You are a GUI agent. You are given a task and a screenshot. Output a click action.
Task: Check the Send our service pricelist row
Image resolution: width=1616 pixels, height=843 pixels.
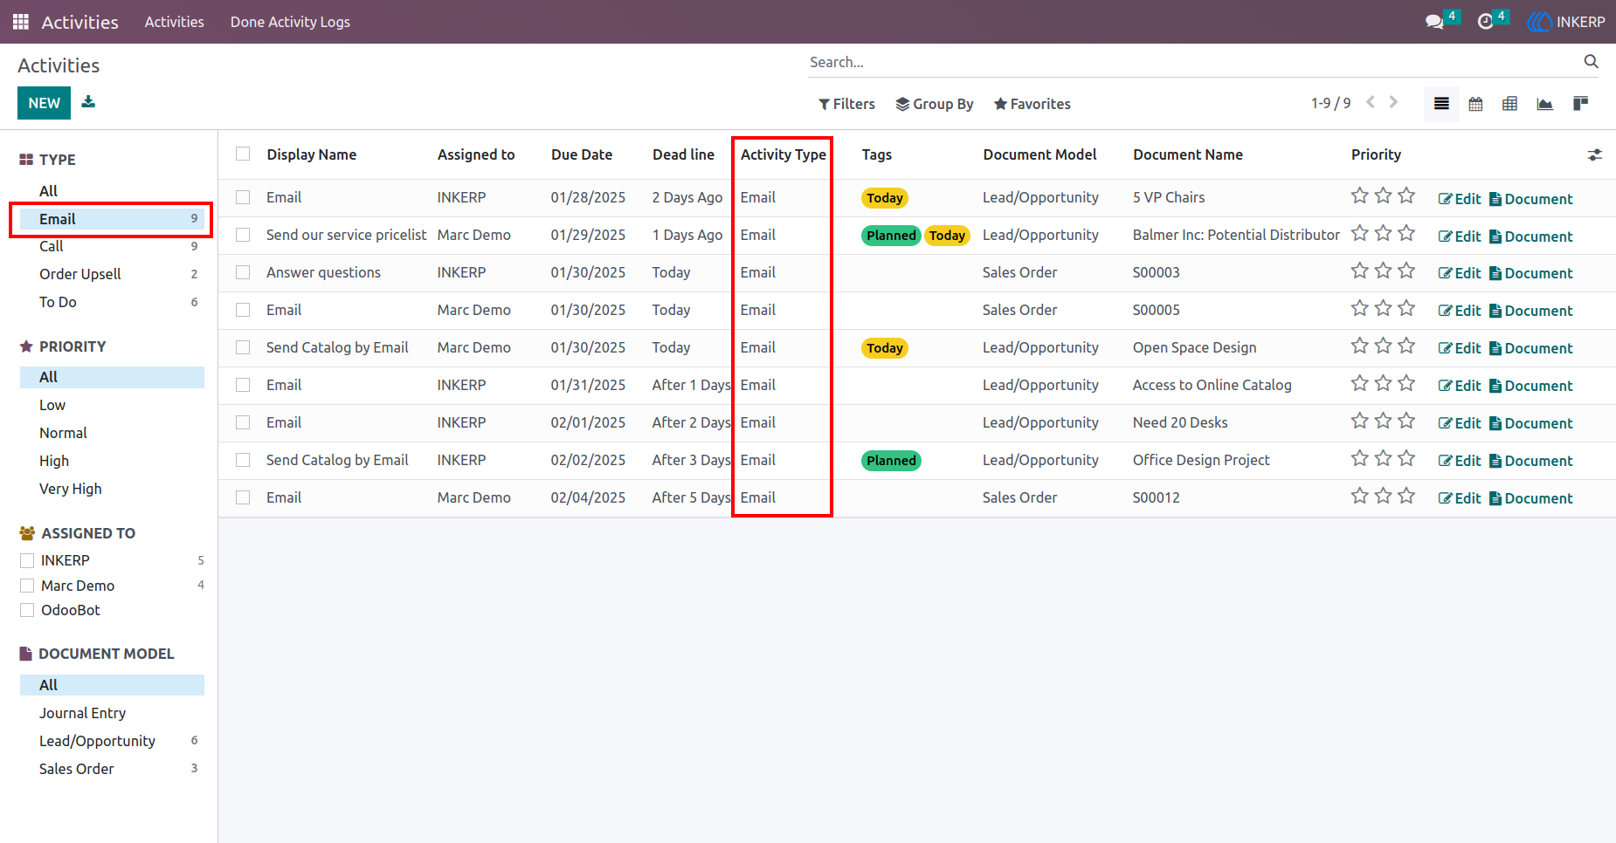(243, 235)
